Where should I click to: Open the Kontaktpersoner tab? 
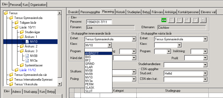(188, 12)
